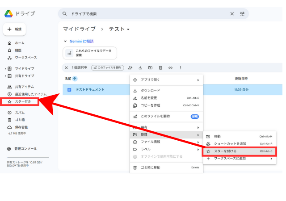Click the copy link toolbar icon
Viewport: 286px width, 201px height.
[x=170, y=68]
